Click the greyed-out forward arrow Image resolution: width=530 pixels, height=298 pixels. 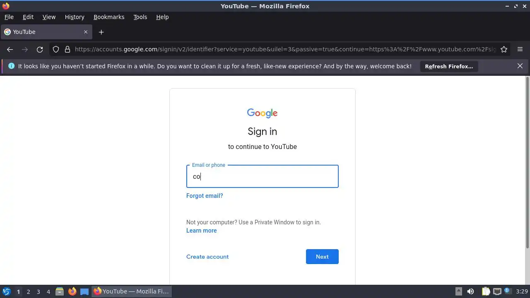tap(25, 49)
